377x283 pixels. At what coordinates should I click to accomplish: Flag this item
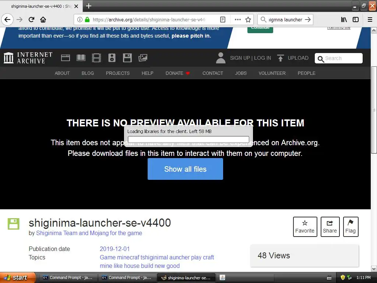[350, 227]
